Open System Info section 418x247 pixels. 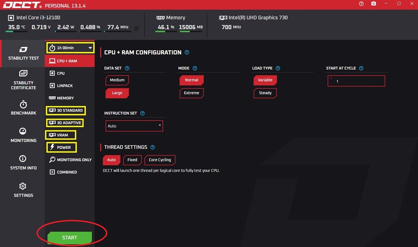23,162
